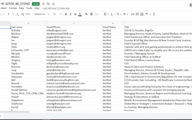The height and width of the screenshot is (120, 192).
Task: Format the cell as currency
Action: (x=8, y=14)
